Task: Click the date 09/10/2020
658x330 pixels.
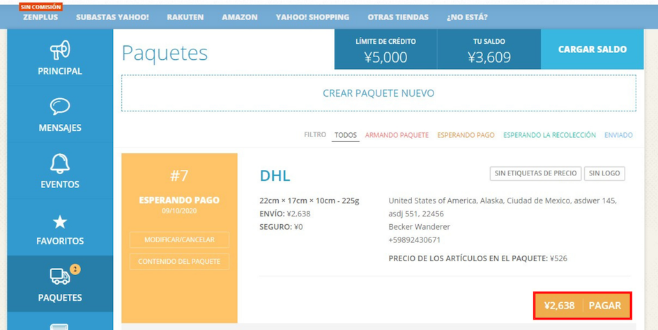Action: (x=179, y=211)
